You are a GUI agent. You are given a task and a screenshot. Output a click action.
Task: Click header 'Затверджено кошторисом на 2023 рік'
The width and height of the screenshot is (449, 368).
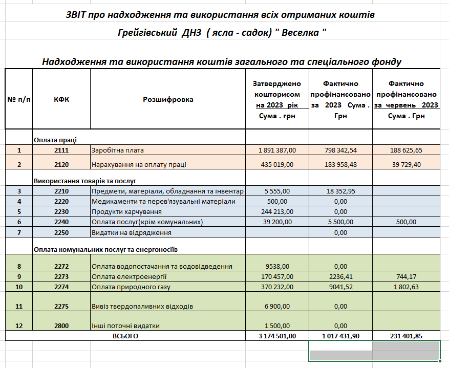pos(277,99)
